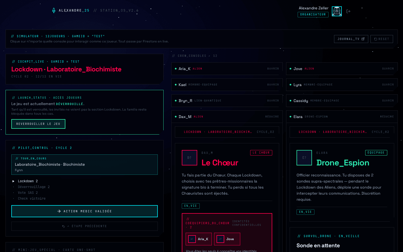Click Kael player name
Viewport: 403px width, 252px height.
[183, 85]
